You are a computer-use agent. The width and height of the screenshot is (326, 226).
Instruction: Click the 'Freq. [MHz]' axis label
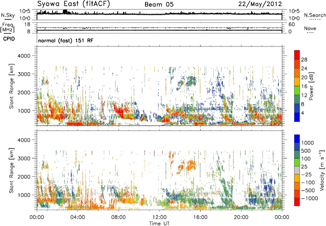click(7, 28)
